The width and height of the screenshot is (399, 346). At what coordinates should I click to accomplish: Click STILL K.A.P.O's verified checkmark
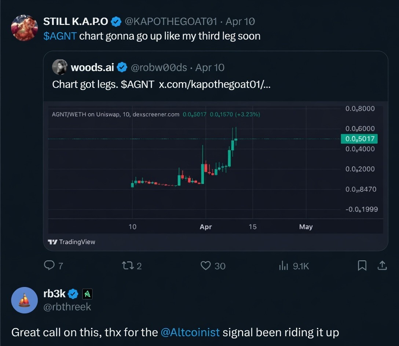[116, 21]
